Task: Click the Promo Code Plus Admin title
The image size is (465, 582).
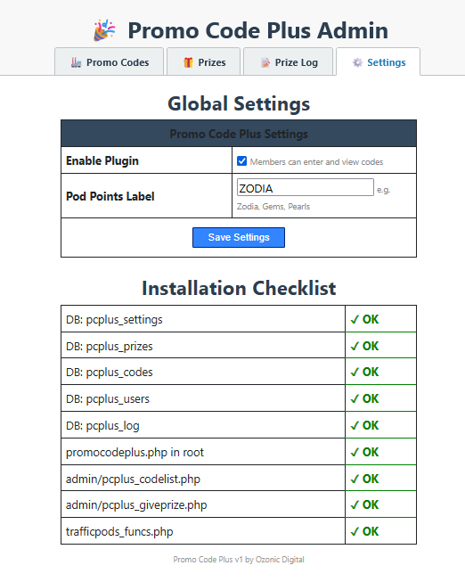Action: point(258,30)
